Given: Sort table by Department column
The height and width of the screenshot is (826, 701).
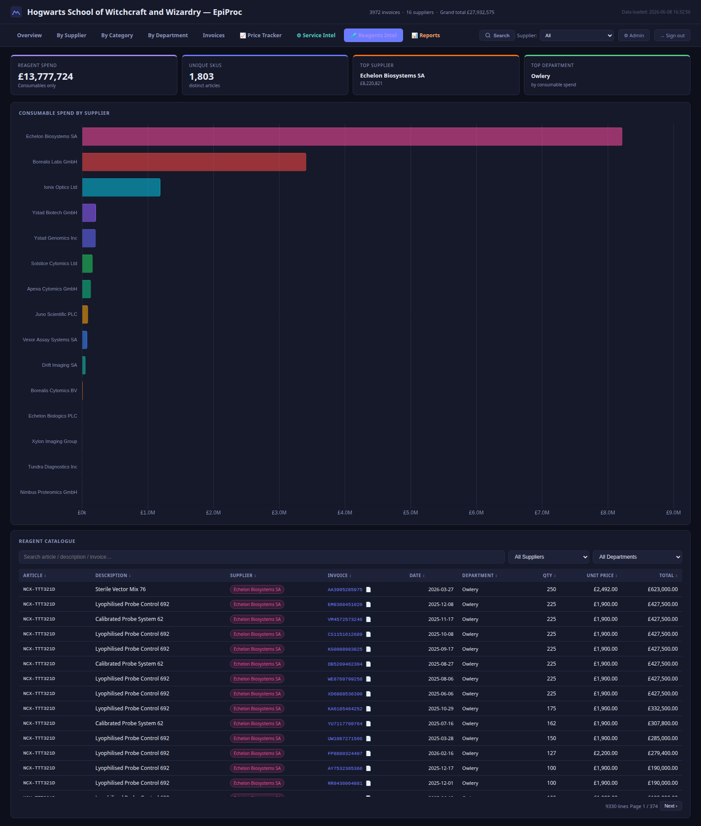Looking at the screenshot, I should 479,575.
